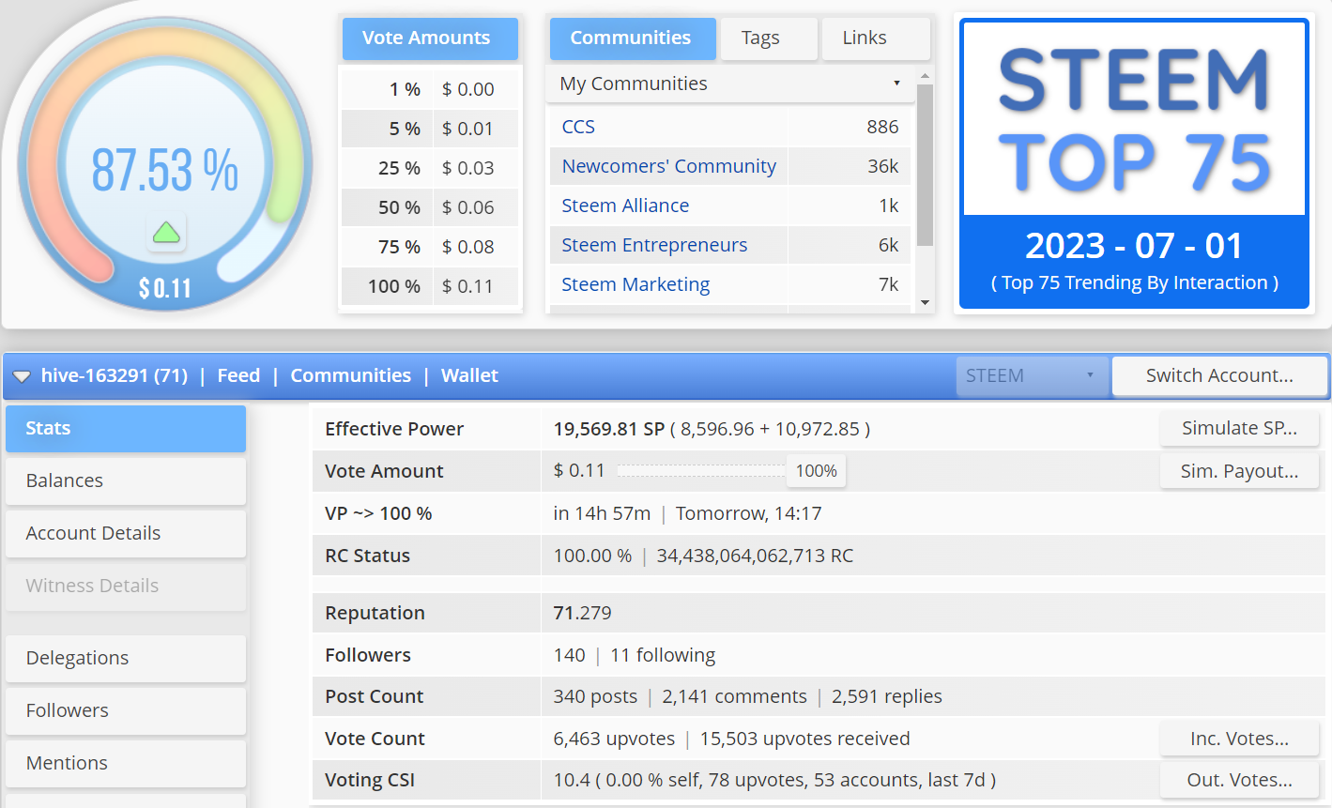Open the STEEM currency selector dropdown
Image resolution: width=1332 pixels, height=808 pixels.
tap(1031, 375)
